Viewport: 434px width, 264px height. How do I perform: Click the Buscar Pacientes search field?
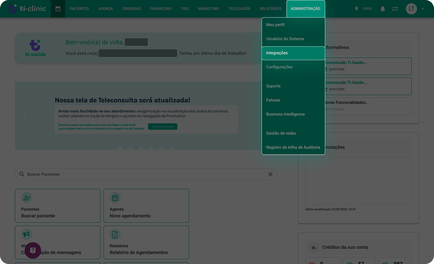[146, 174]
